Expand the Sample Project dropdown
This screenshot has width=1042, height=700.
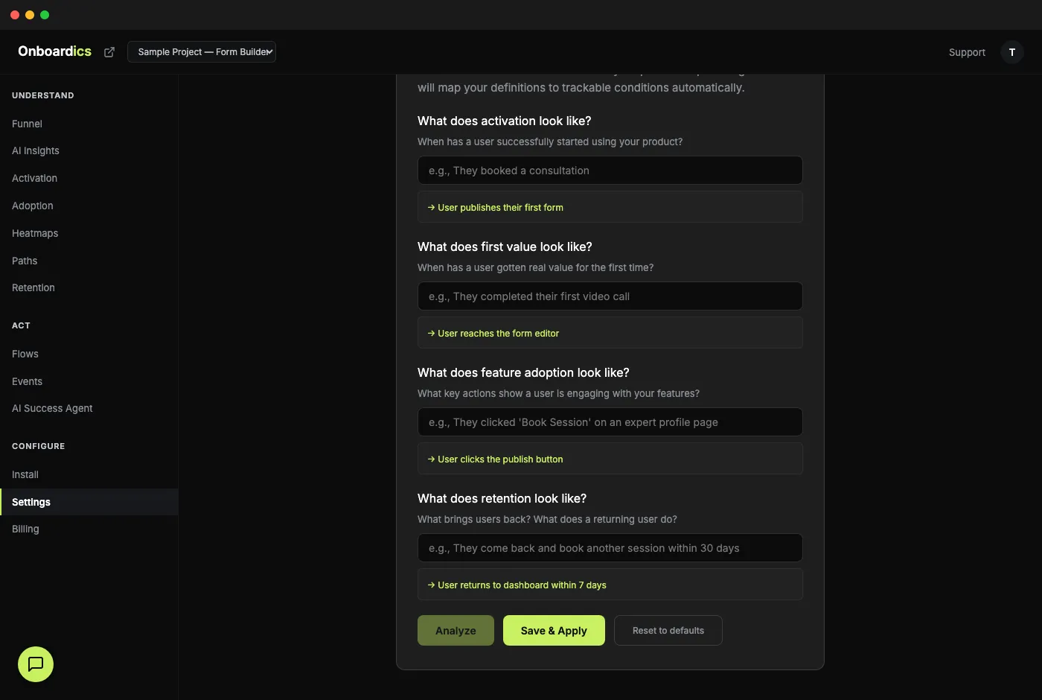[x=202, y=52]
